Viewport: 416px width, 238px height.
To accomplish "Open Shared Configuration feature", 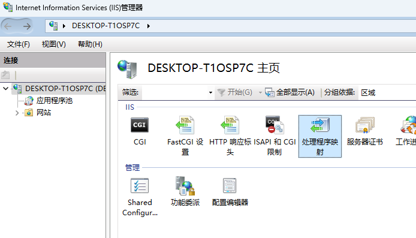I will [x=140, y=197].
